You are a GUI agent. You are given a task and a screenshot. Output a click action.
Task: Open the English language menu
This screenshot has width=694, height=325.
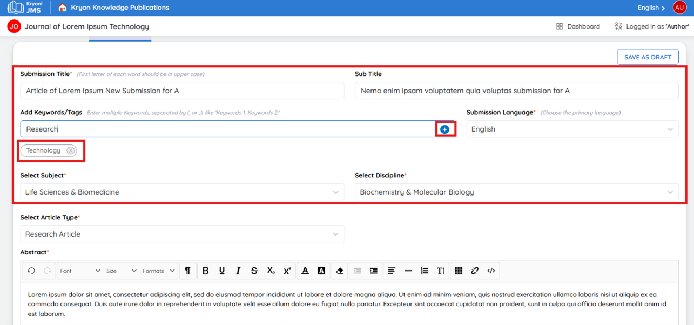(651, 8)
